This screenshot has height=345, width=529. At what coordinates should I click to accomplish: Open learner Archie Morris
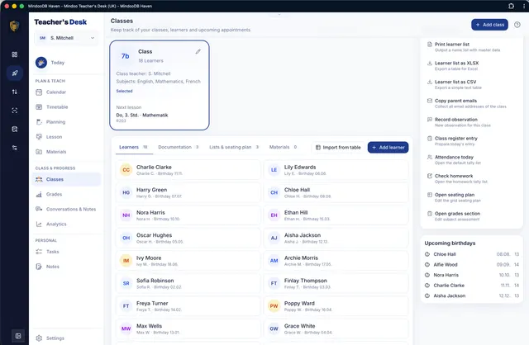pyautogui.click(x=336, y=261)
